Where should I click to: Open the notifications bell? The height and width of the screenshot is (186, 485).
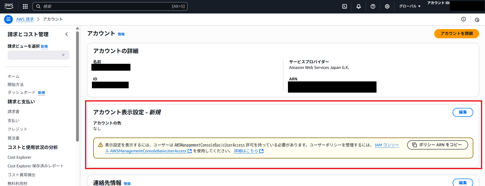point(359,6)
